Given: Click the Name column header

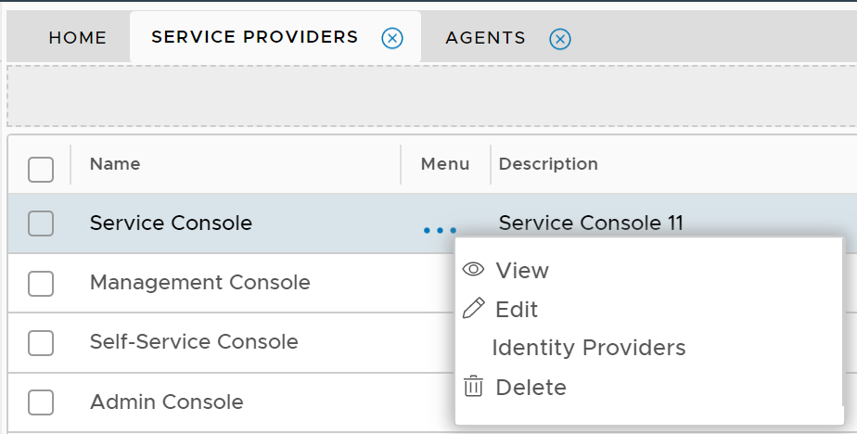Looking at the screenshot, I should [115, 164].
